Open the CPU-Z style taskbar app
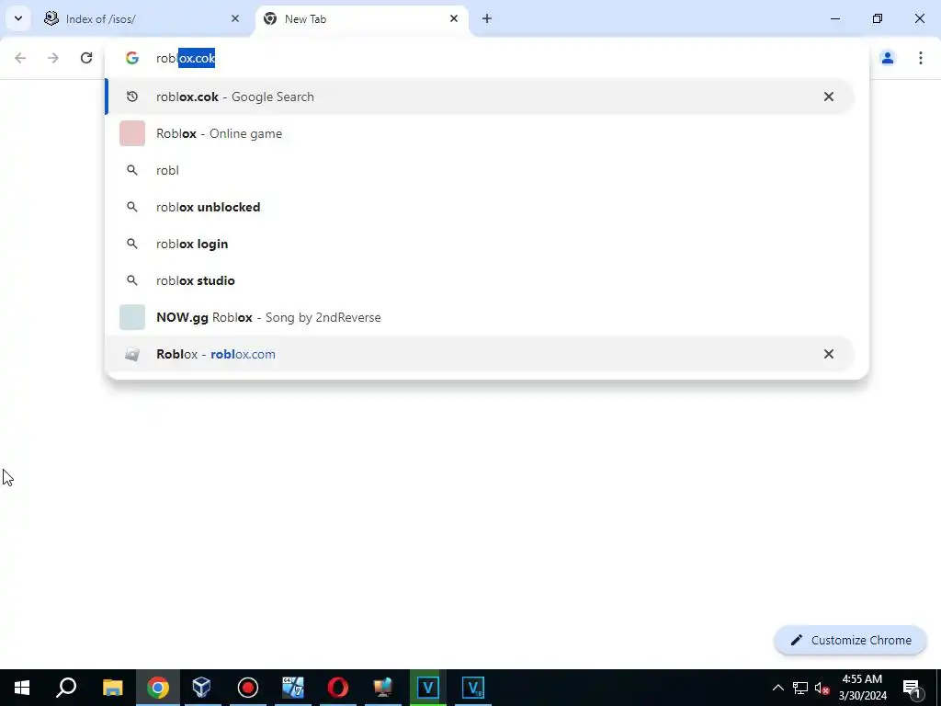The width and height of the screenshot is (941, 706). pyautogui.click(x=293, y=688)
